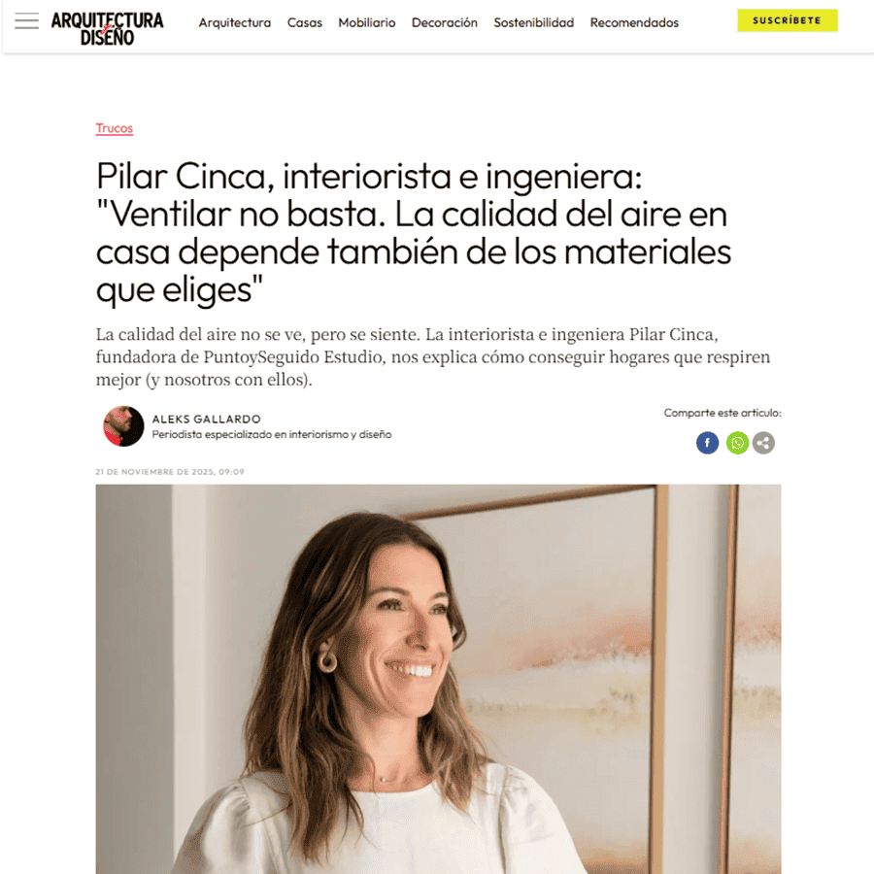Open the main photo of Pilar Cinca
874x874 pixels.
click(x=438, y=679)
